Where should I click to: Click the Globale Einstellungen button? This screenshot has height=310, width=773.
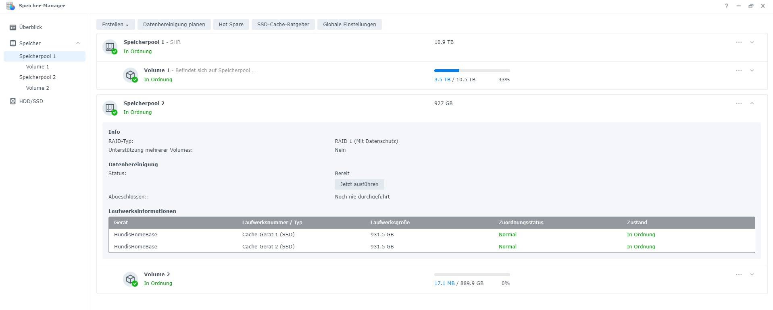tap(349, 25)
